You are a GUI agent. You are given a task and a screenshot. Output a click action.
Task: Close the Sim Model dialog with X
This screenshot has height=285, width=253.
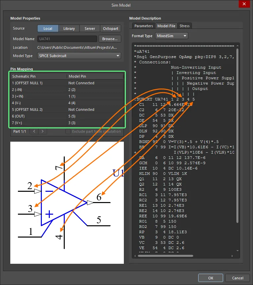(x=244, y=4)
